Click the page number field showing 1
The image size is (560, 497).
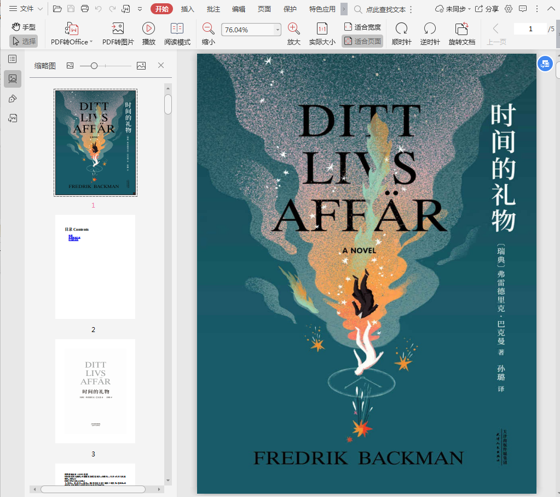(530, 28)
